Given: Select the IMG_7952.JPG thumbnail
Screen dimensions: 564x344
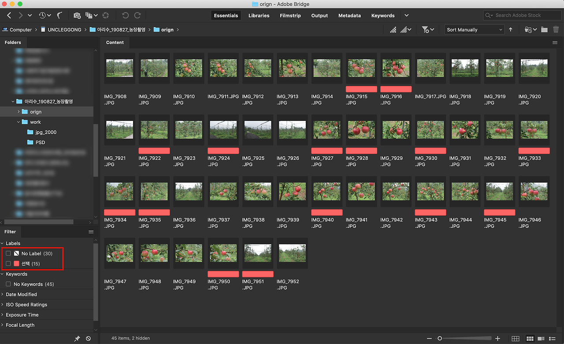Looking at the screenshot, I should tap(293, 253).
